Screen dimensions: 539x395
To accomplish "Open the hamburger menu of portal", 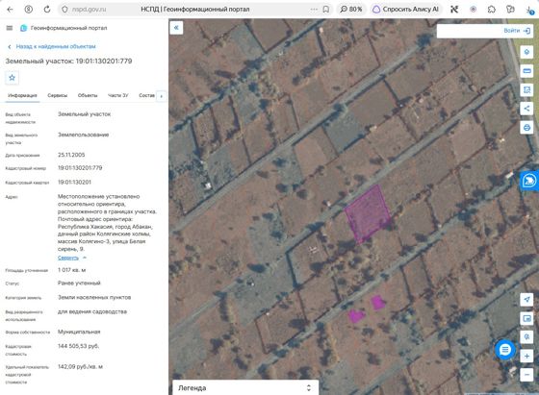I will click(10, 28).
